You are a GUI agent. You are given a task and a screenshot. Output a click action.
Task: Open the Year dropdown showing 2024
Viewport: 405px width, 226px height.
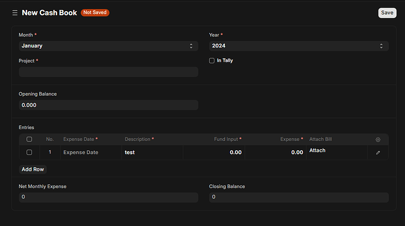299,46
